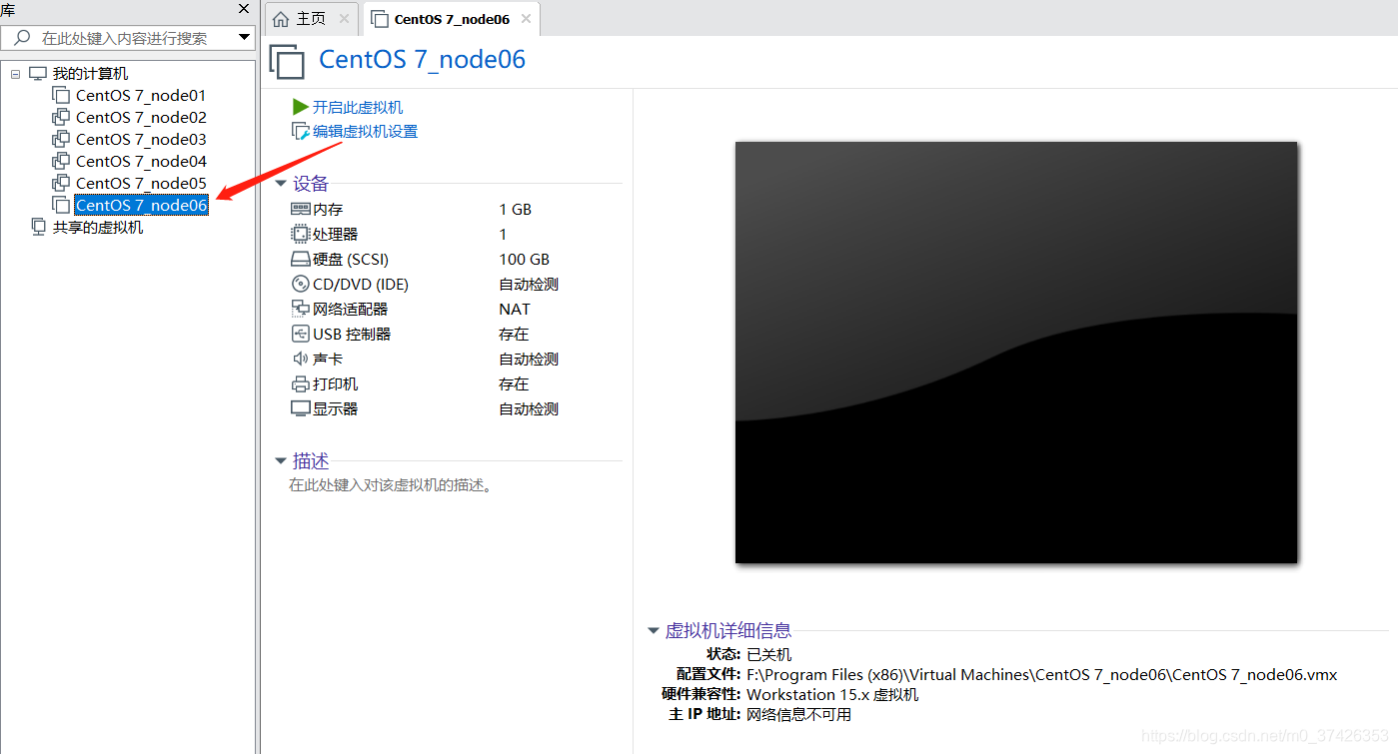
Task: Click the sound card speaker icon
Action: pyautogui.click(x=300, y=360)
